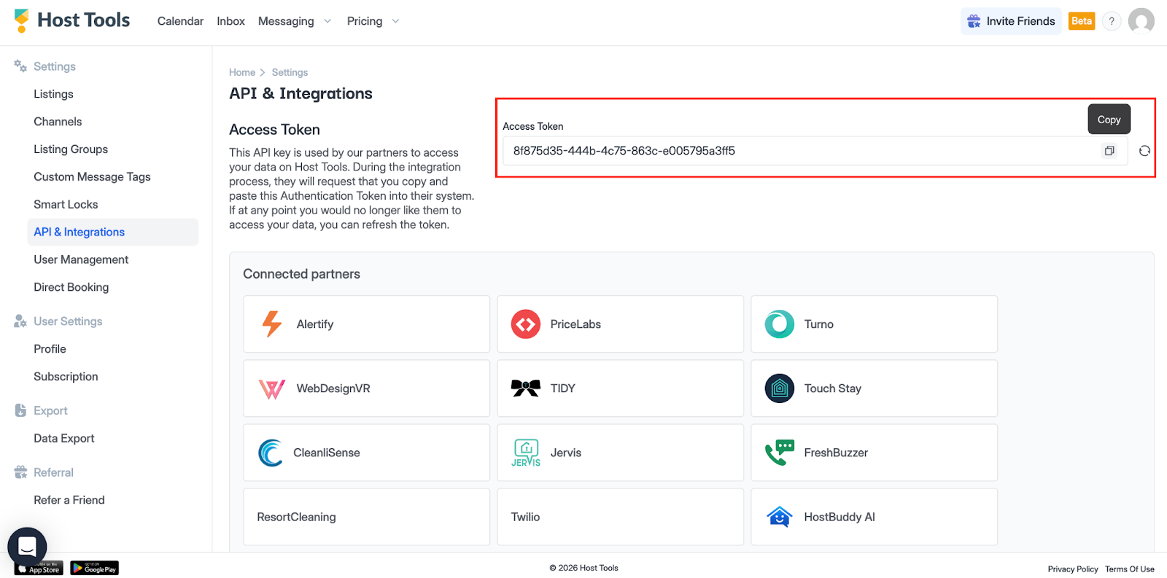Select Smart Locks in the sidebar

click(66, 205)
